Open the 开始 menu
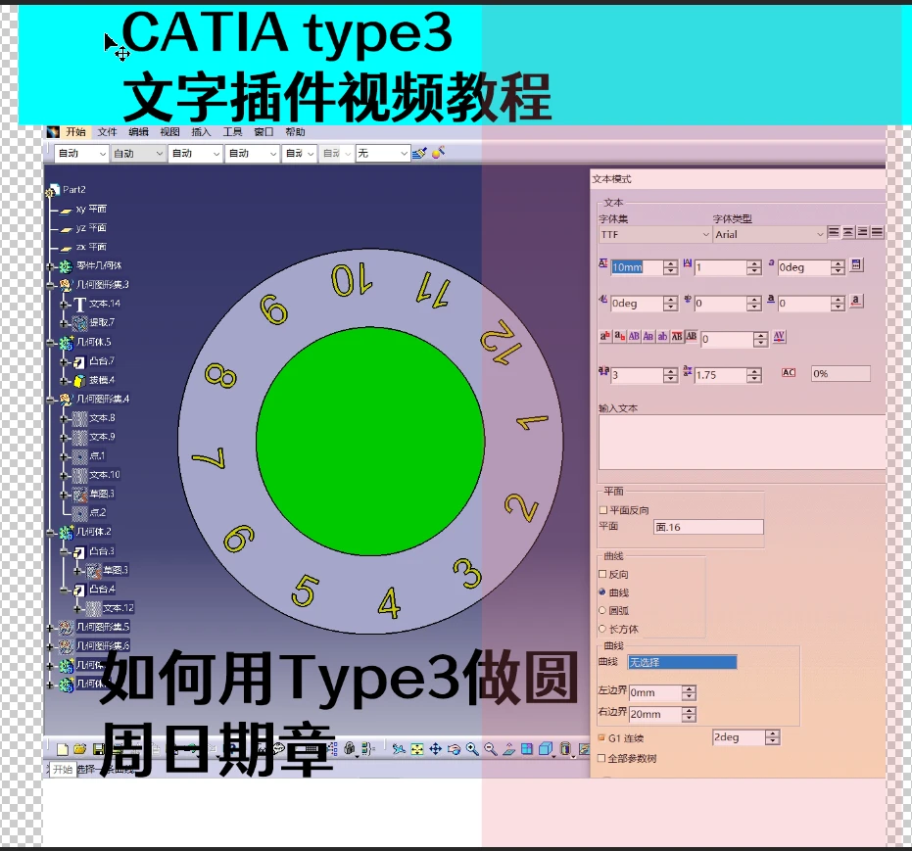 tap(75, 132)
